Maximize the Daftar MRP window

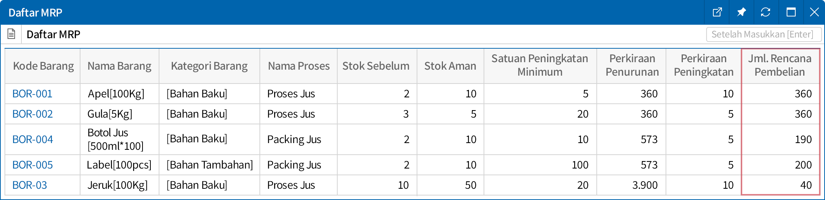point(791,12)
